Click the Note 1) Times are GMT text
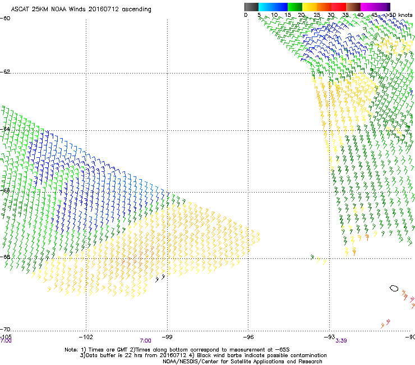Screen dimensions: 415x365 97,350
